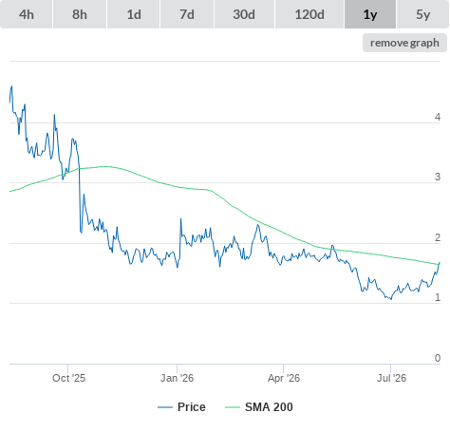
Task: Click the Jul '26 axis label
Action: tap(391, 378)
